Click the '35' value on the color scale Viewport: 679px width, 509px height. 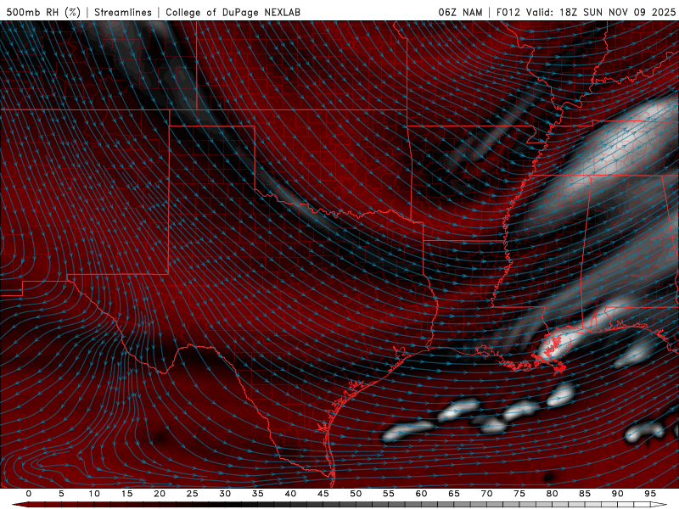(258, 494)
